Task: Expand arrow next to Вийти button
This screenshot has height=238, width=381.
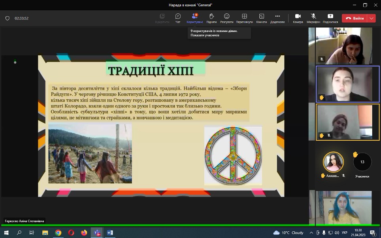Action: (x=372, y=18)
